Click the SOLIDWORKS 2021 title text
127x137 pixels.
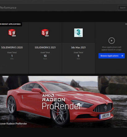[x=45, y=48]
